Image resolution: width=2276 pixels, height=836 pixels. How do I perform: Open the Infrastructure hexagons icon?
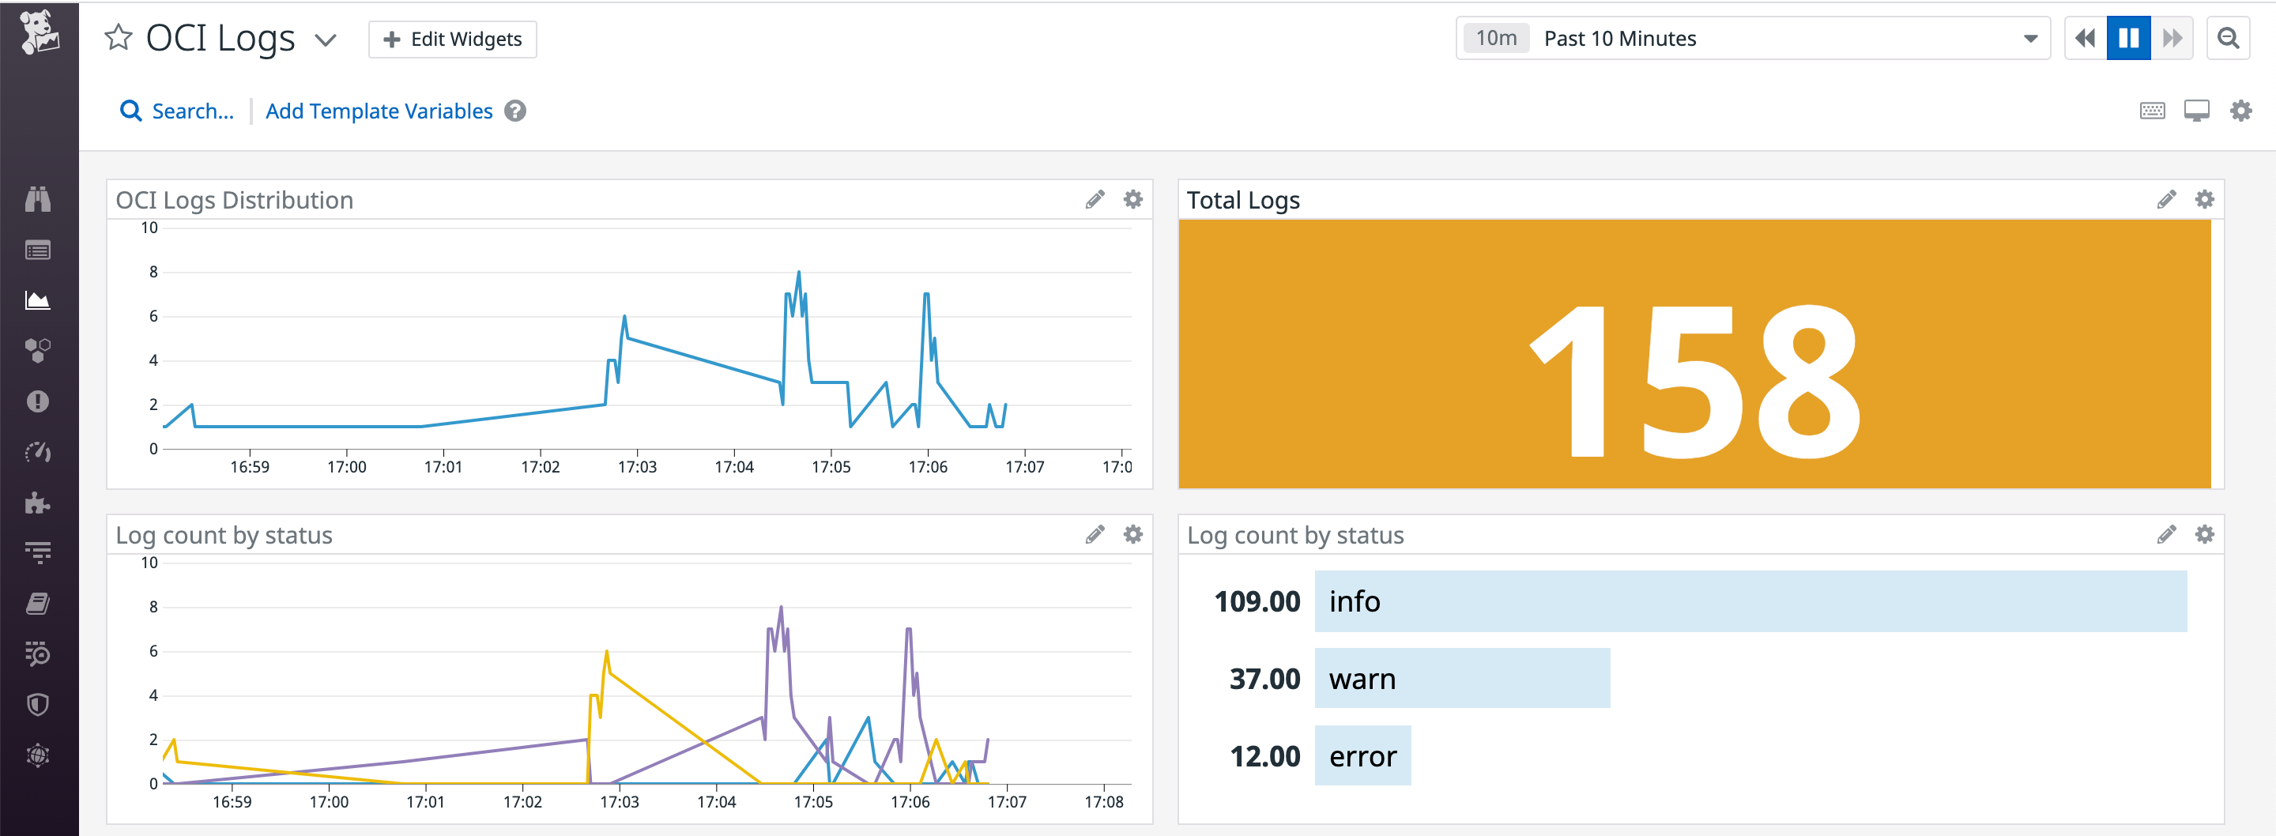point(40,350)
